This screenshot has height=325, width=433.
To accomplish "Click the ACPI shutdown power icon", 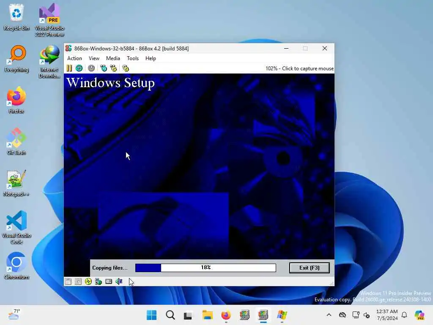I will [x=91, y=68].
